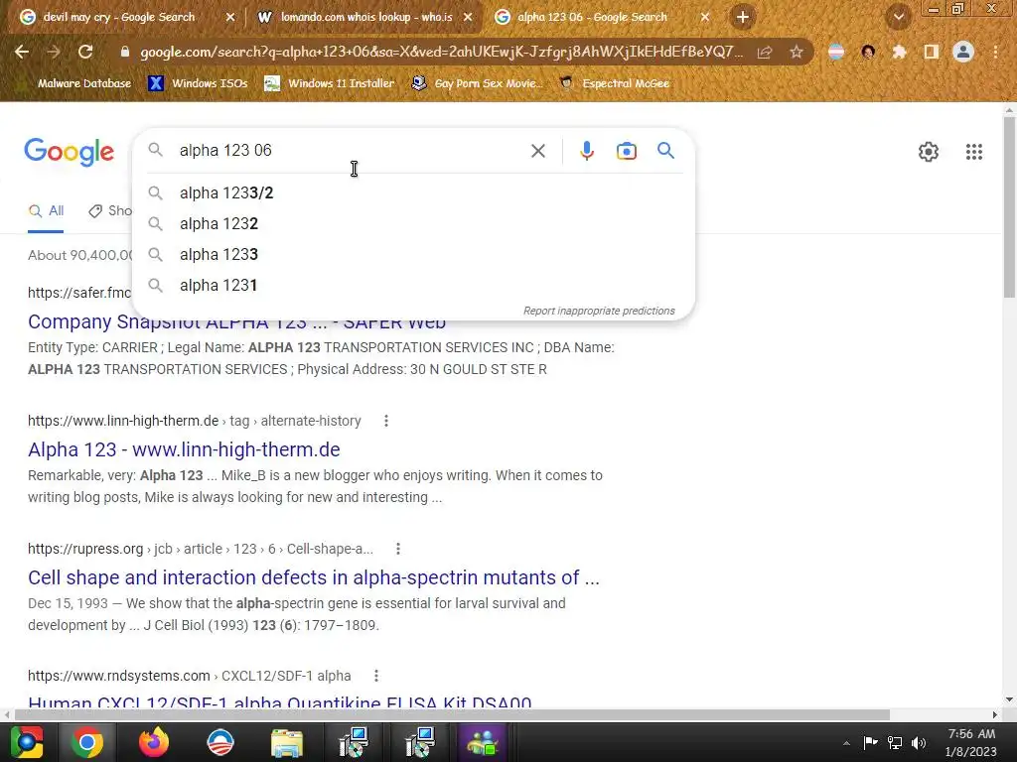Open the Extensions puzzle icon

tap(900, 52)
